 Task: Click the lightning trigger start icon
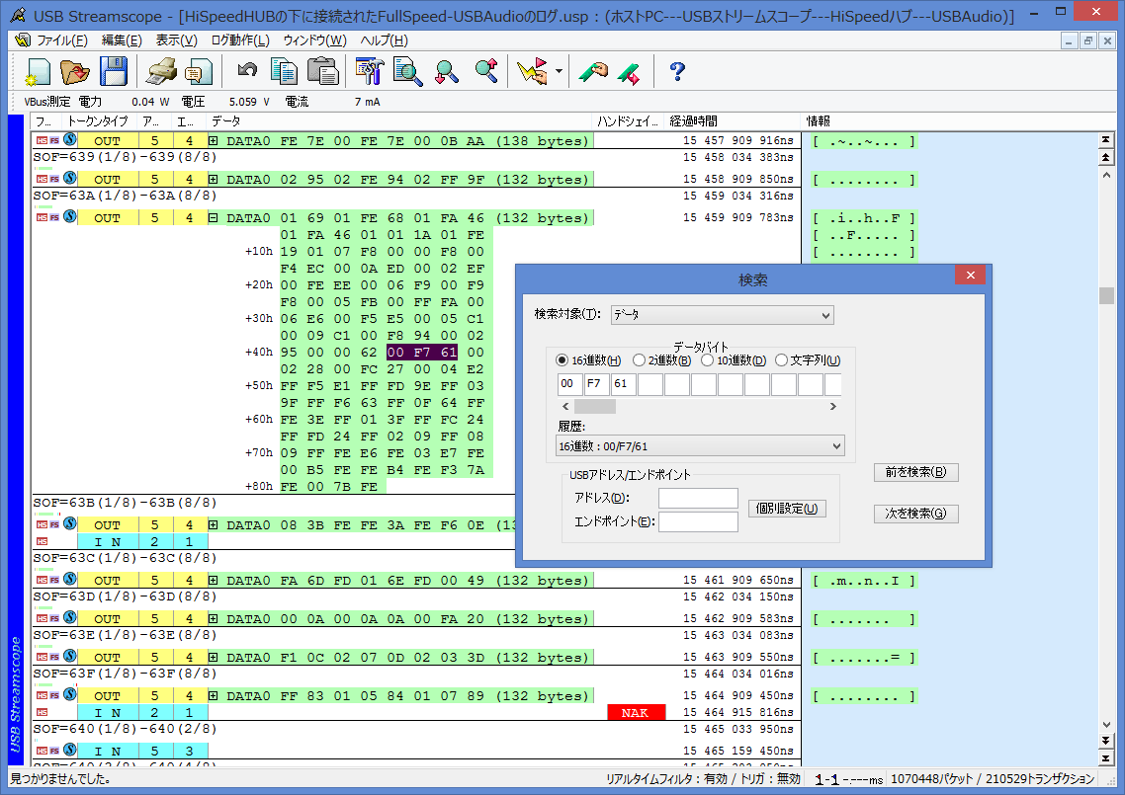pos(533,72)
